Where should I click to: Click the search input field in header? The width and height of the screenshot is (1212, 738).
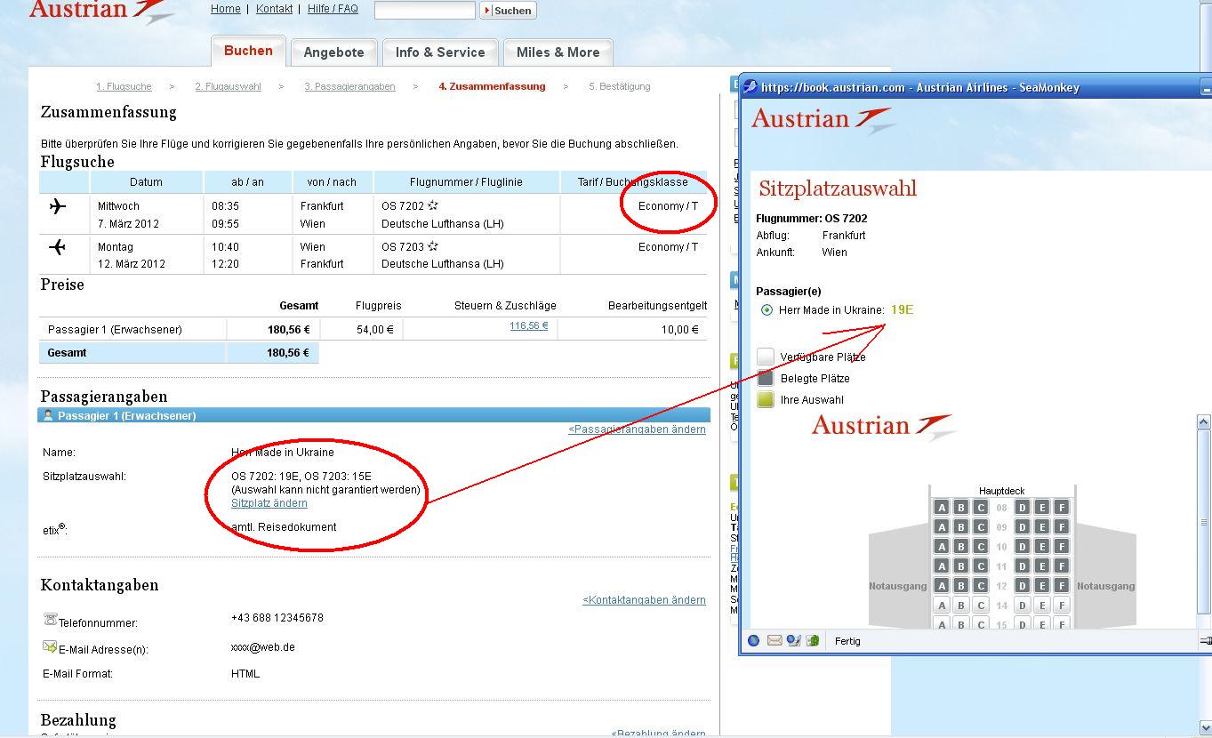(424, 10)
